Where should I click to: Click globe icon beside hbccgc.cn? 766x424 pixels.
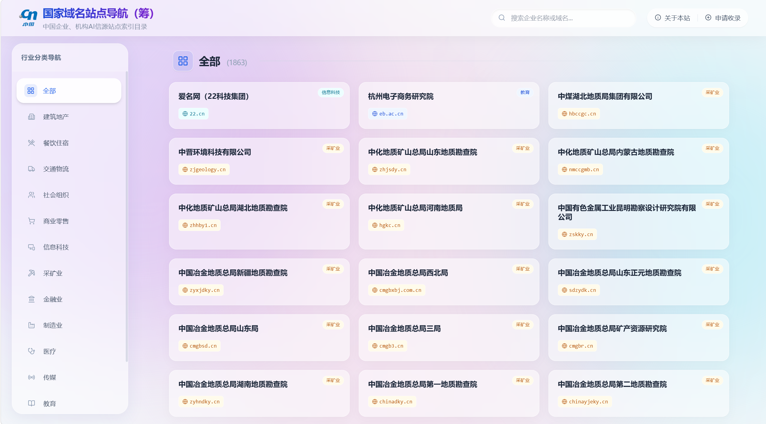point(565,114)
